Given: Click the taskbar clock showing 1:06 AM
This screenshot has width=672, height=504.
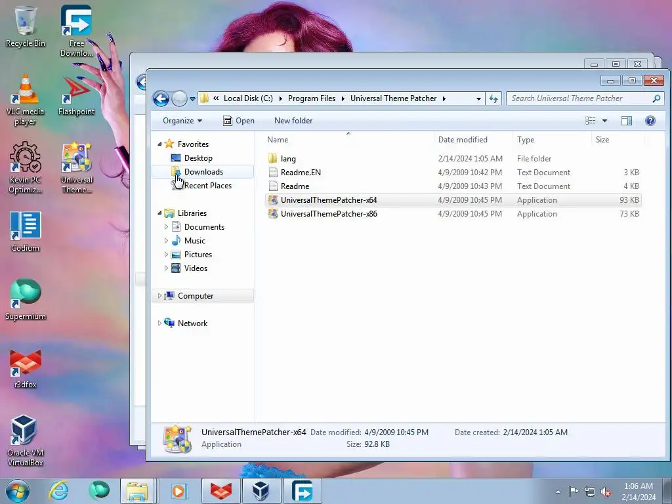Looking at the screenshot, I should pos(639,492).
